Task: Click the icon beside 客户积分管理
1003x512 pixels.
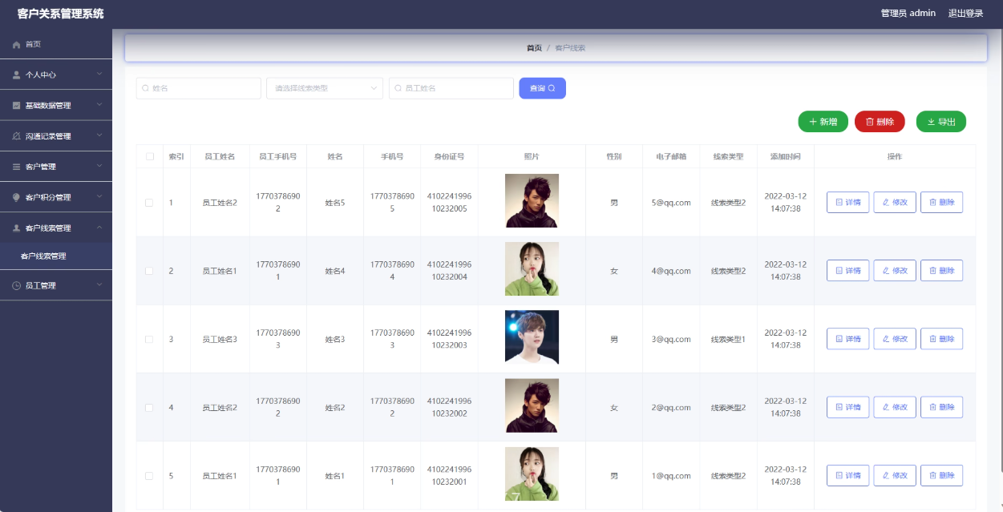Action: tap(16, 197)
